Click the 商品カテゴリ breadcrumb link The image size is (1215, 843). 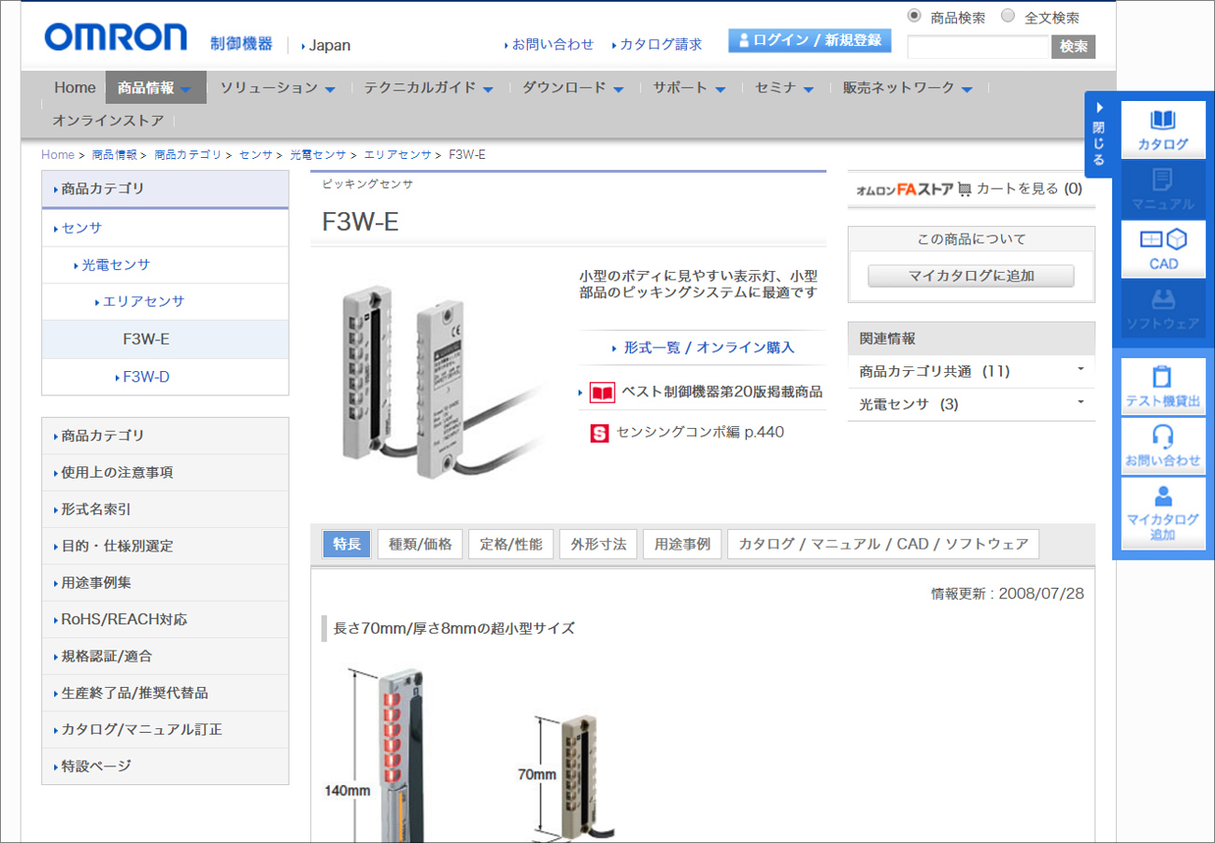(188, 154)
